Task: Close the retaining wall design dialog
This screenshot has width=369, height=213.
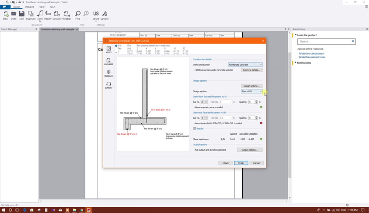Action: point(263,41)
